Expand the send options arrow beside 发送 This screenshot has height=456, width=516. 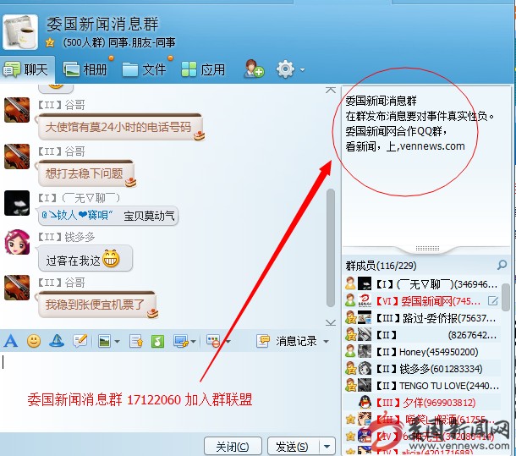[327, 447]
